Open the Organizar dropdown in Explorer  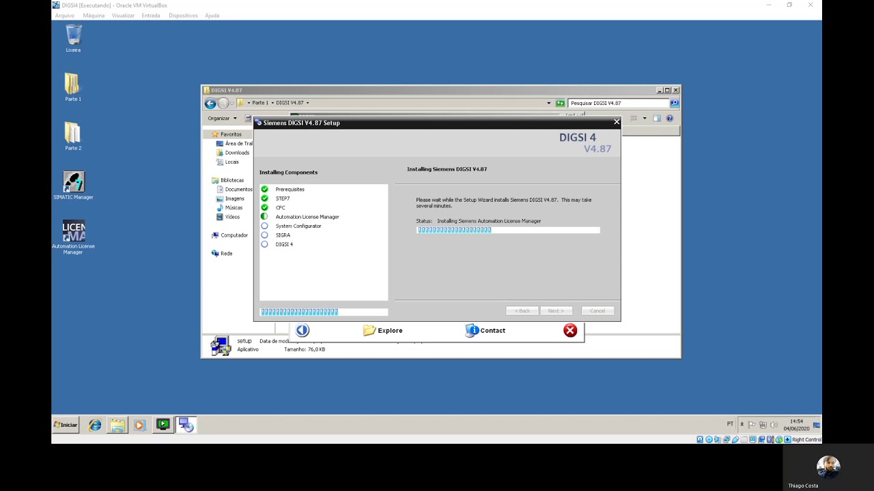tap(223, 118)
